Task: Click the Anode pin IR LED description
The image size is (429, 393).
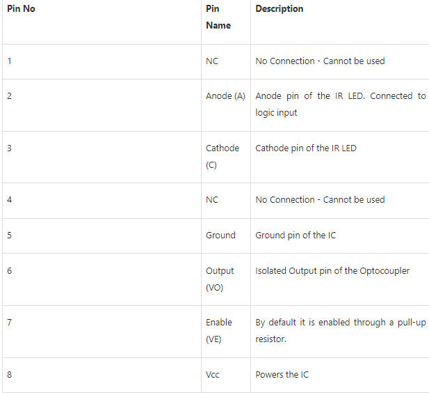Action: coord(340,105)
